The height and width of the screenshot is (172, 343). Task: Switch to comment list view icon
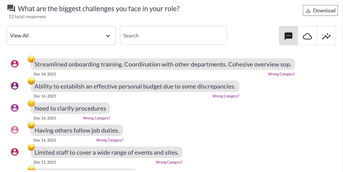pyautogui.click(x=288, y=36)
